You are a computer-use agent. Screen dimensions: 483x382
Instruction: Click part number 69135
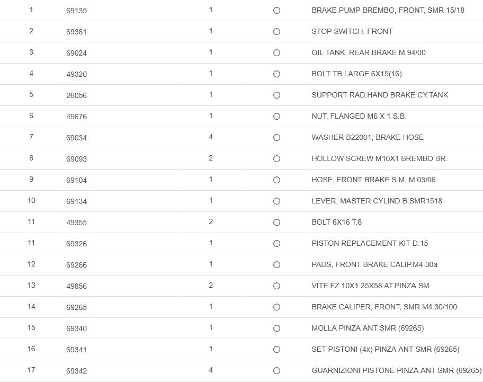click(76, 11)
